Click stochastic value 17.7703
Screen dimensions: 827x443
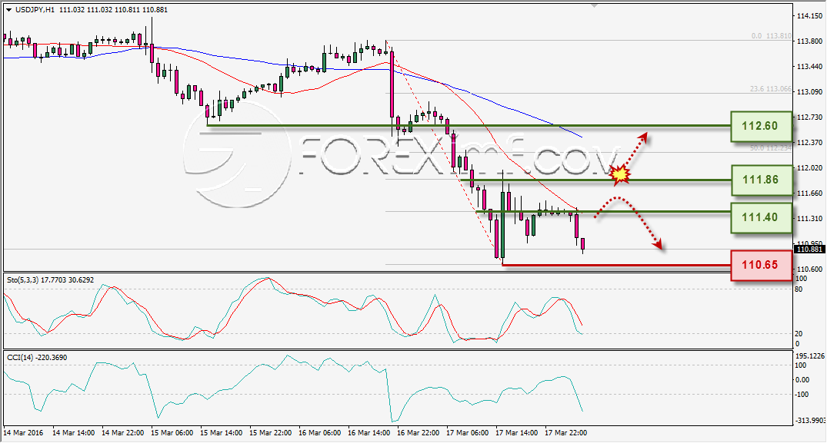point(54,280)
